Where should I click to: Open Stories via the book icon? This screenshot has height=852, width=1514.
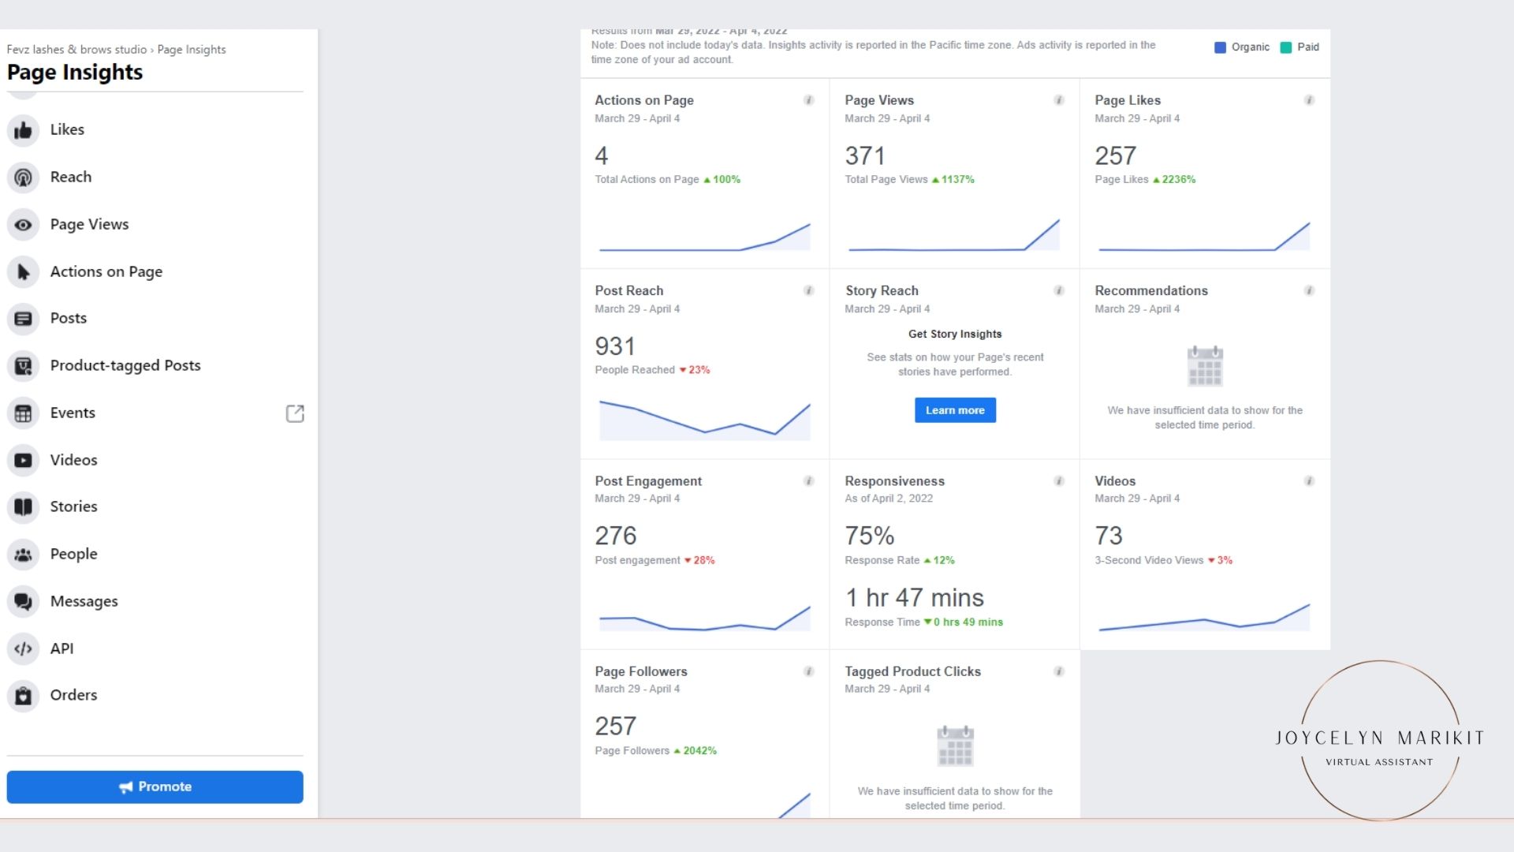click(x=23, y=507)
